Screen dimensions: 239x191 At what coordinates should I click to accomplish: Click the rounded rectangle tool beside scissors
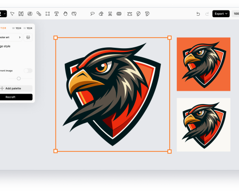coord(119,14)
